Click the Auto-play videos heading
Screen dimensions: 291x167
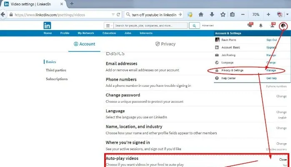[x=122, y=159]
